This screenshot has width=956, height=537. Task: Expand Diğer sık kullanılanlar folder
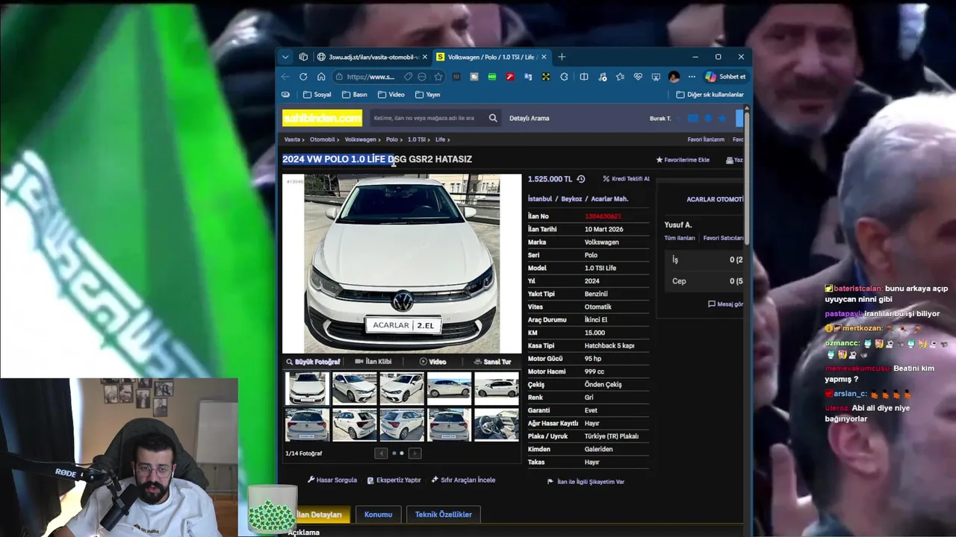click(x=710, y=95)
